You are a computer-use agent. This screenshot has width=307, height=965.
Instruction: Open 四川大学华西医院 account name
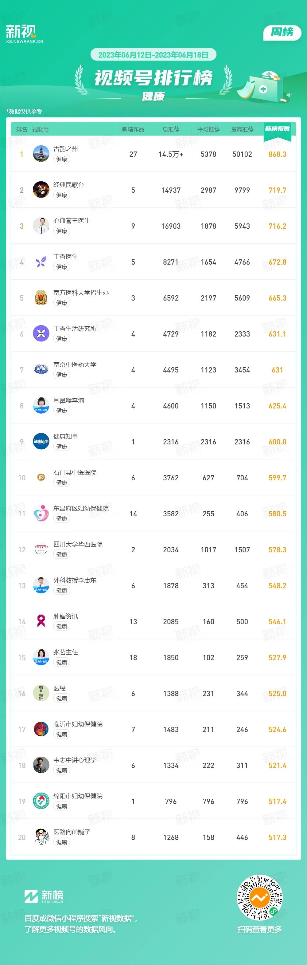tap(78, 544)
